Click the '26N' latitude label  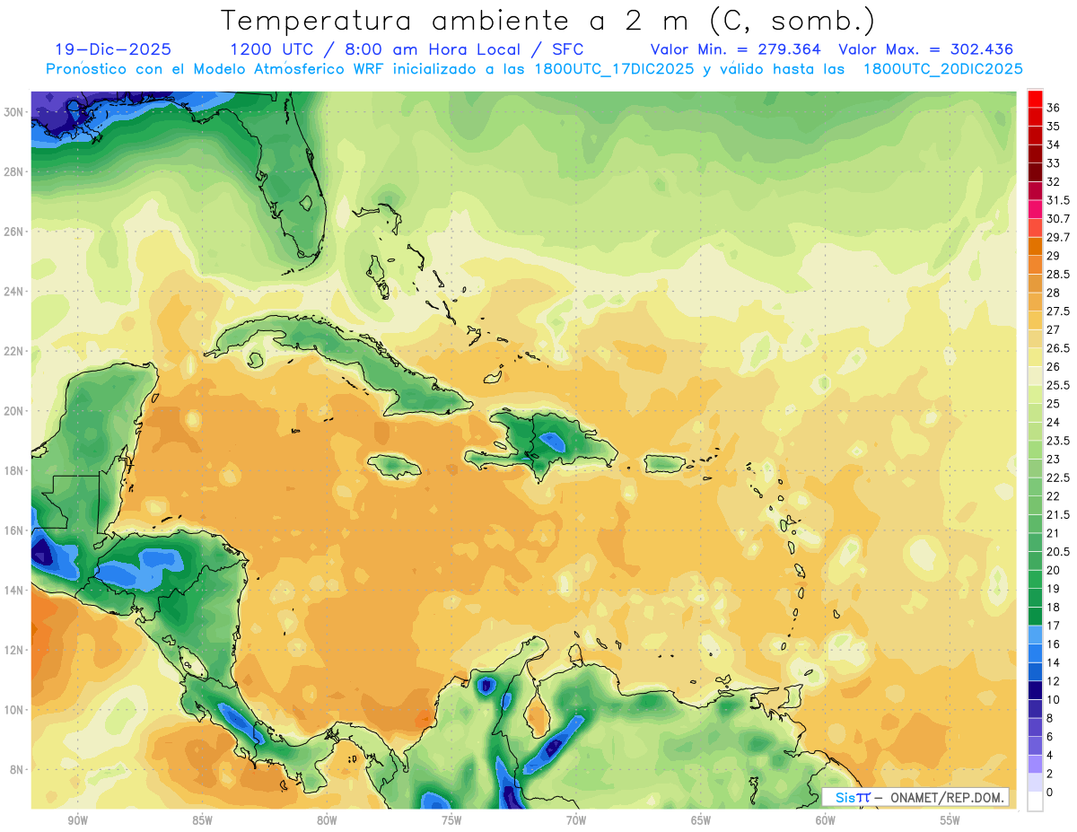(x=14, y=232)
